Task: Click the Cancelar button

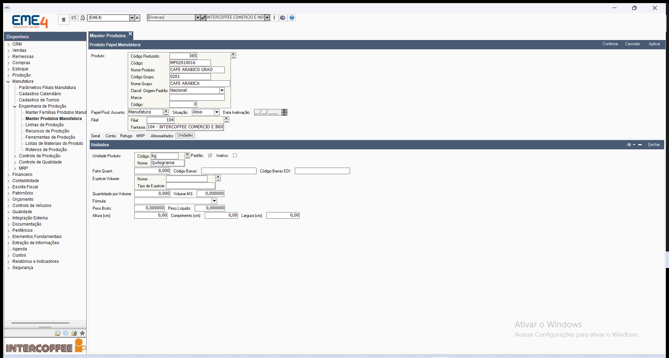Action: (632, 44)
